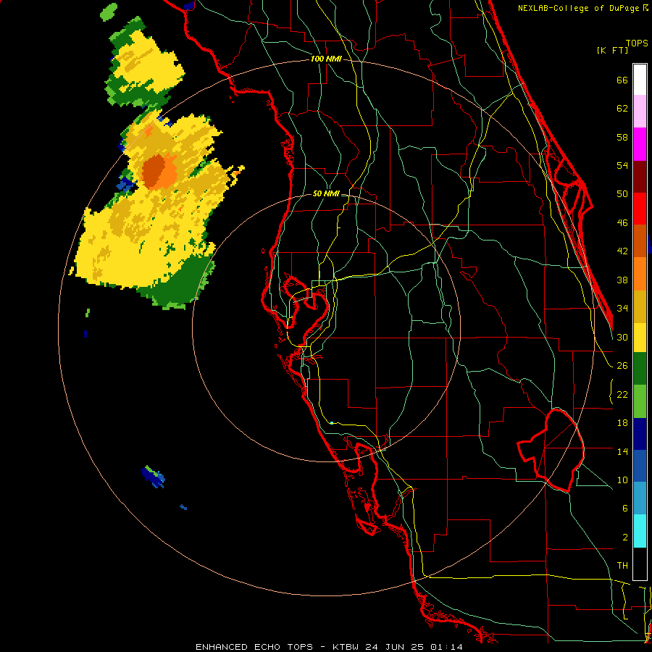Click the legend value "50"

pos(622,193)
